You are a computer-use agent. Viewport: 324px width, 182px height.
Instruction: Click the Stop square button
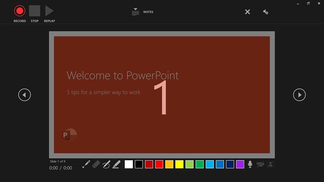pos(34,11)
